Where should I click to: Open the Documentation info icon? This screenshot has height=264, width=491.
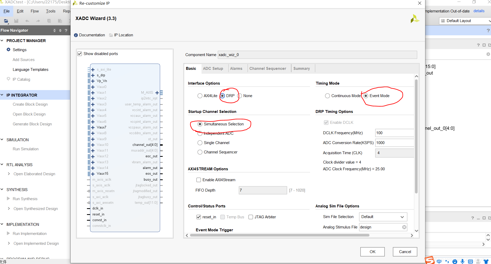coord(76,35)
